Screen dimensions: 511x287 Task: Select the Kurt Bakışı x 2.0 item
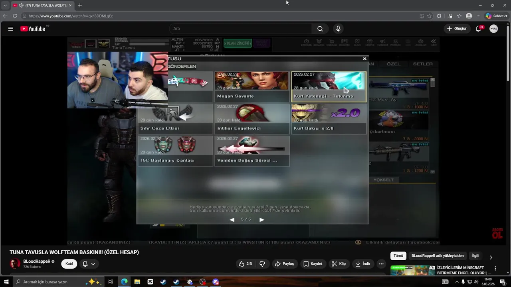click(329, 119)
